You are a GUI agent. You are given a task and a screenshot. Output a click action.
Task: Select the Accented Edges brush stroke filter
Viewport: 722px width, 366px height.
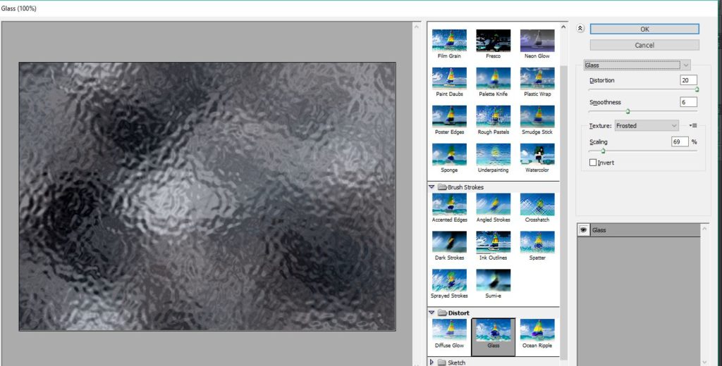click(x=449, y=204)
